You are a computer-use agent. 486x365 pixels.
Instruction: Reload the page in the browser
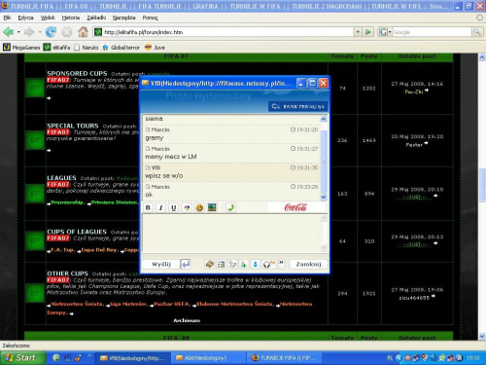tap(51, 32)
